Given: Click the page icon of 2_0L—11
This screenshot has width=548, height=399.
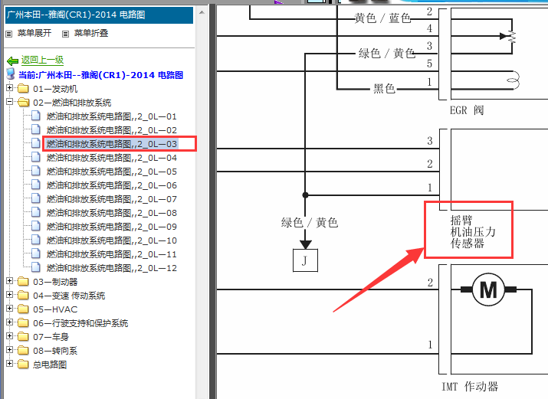Looking at the screenshot, I should (36, 253).
